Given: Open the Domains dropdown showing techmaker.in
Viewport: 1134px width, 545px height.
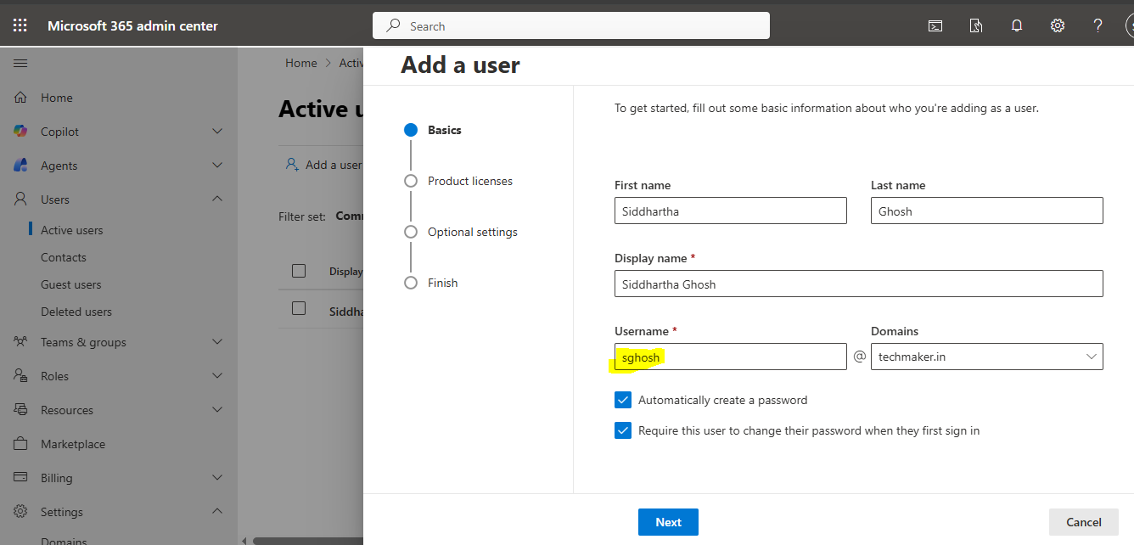Looking at the screenshot, I should (986, 357).
